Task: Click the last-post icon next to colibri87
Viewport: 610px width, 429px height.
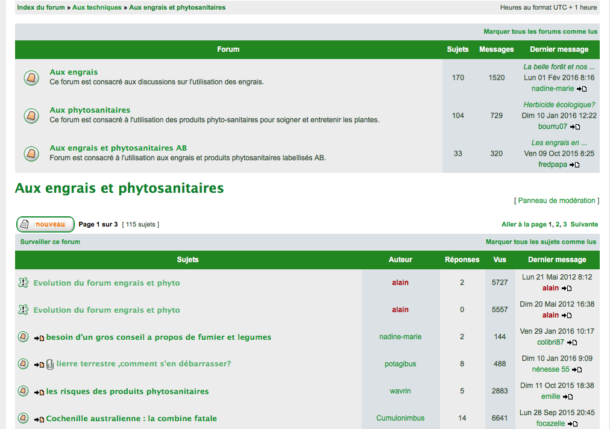Action: point(572,342)
